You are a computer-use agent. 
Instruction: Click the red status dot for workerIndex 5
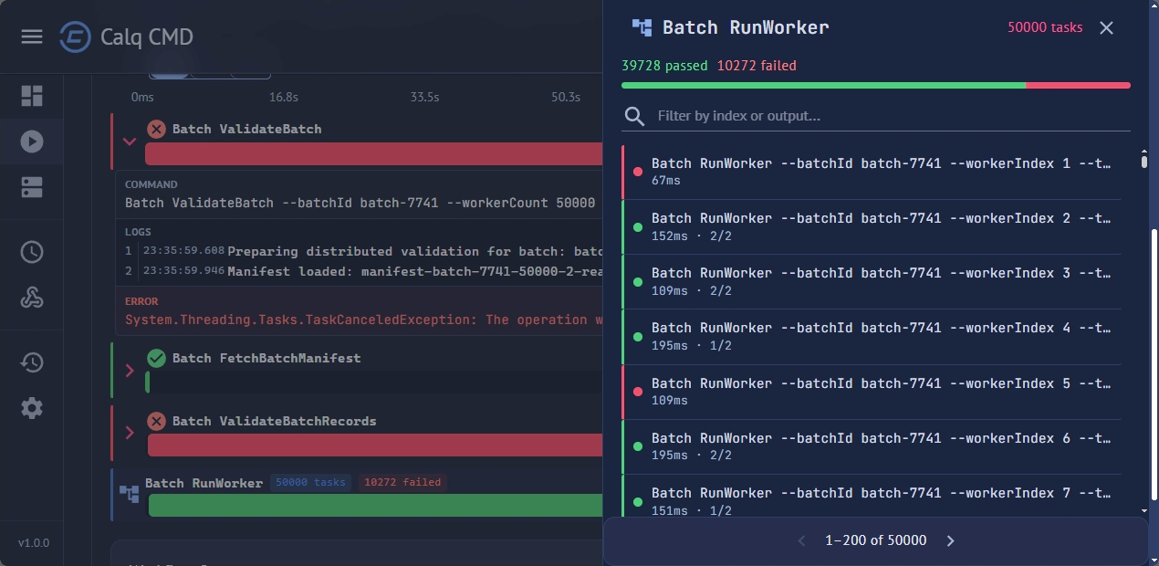click(x=637, y=392)
